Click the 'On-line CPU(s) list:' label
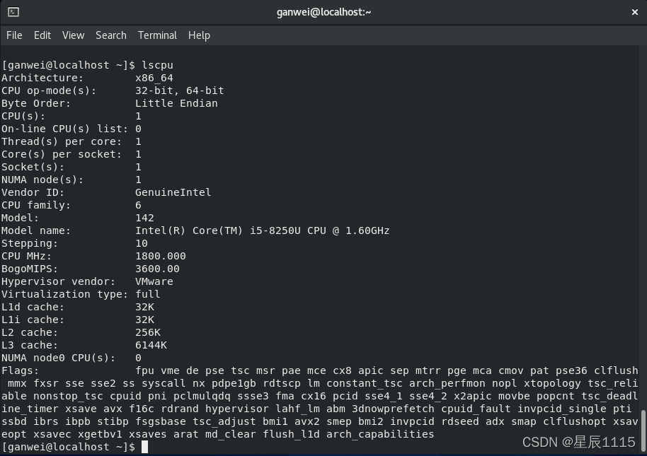 65,129
